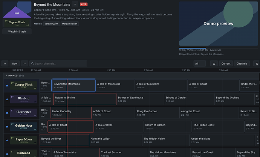Seek on the preview progress bar
The width and height of the screenshot is (260, 157).
pyautogui.click(x=219, y=48)
